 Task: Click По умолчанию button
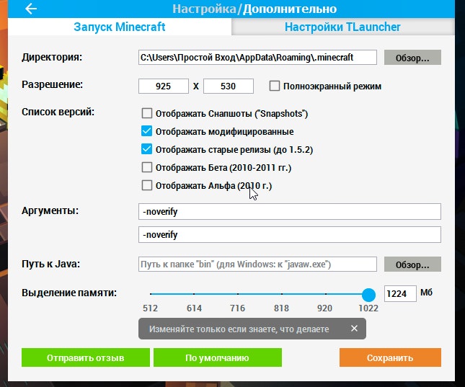tap(218, 357)
